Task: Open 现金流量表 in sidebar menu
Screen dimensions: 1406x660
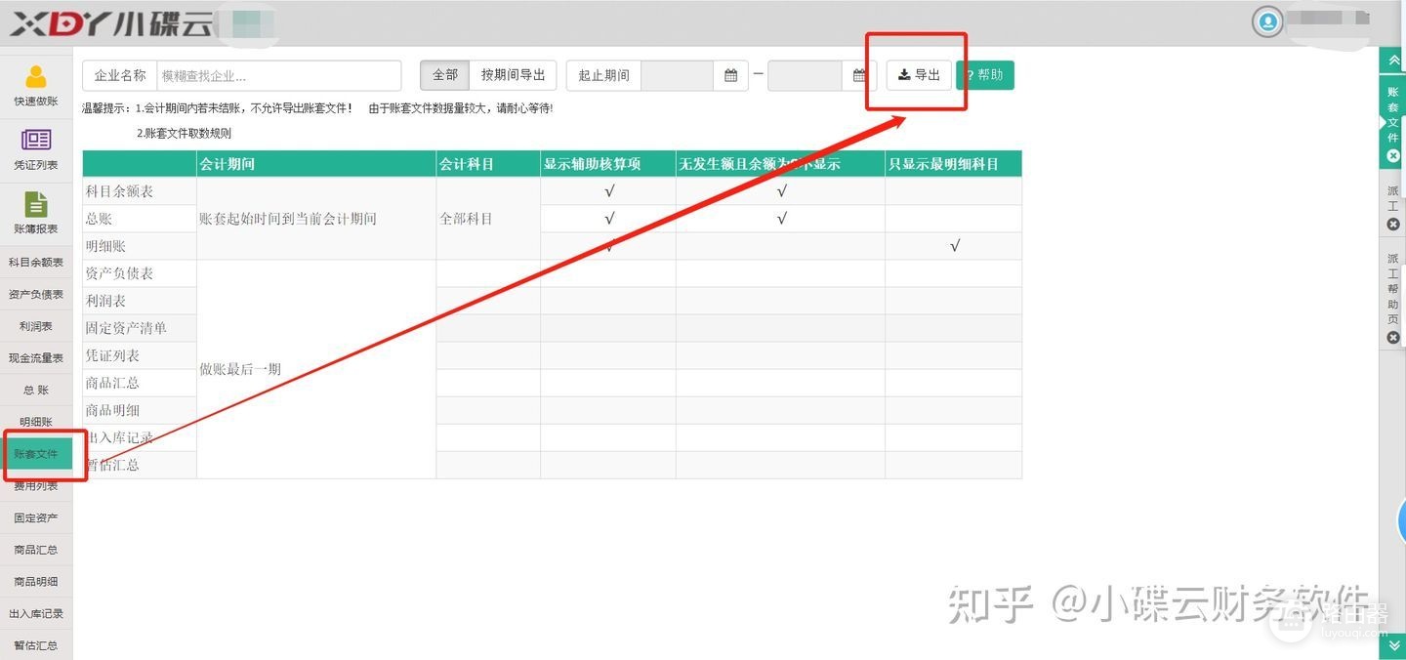Action: 36,358
